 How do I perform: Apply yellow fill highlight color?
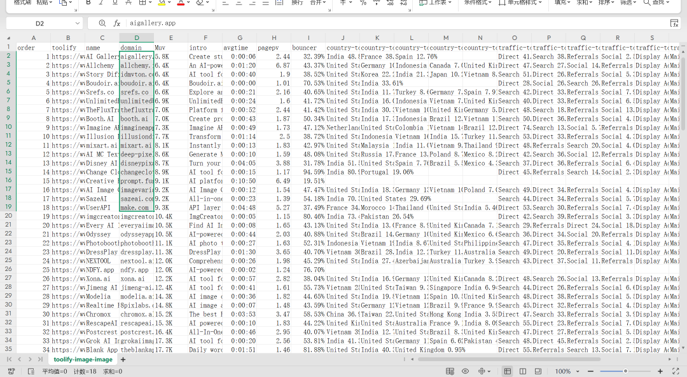[x=161, y=3]
